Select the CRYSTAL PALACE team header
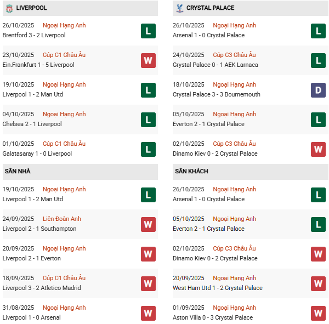 coord(210,8)
